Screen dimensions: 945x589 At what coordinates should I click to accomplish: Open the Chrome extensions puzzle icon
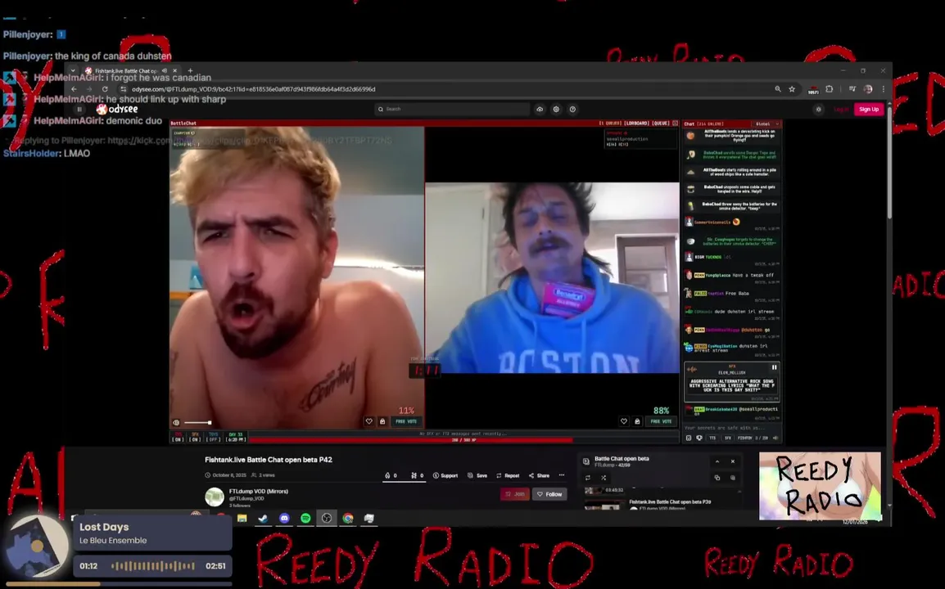830,89
